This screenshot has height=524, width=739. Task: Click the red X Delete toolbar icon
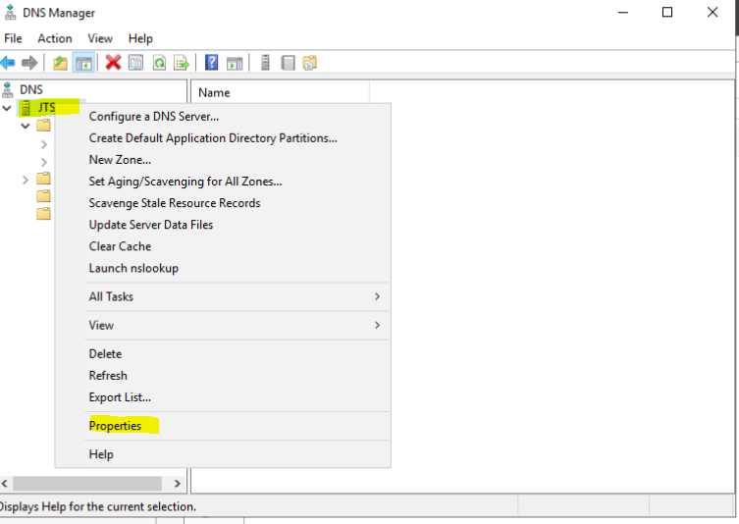pyautogui.click(x=113, y=62)
